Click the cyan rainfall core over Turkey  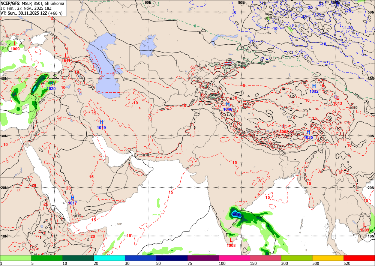[35, 89]
